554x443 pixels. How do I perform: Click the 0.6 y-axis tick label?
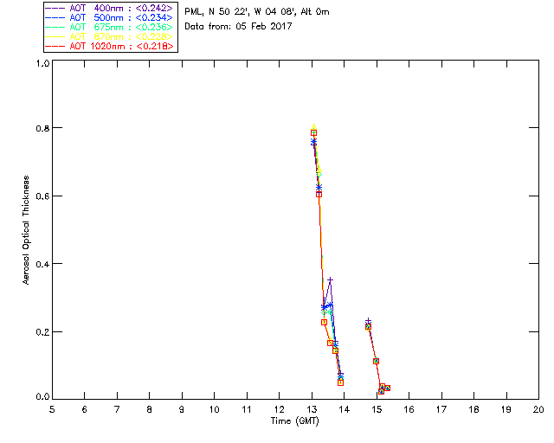(42, 196)
